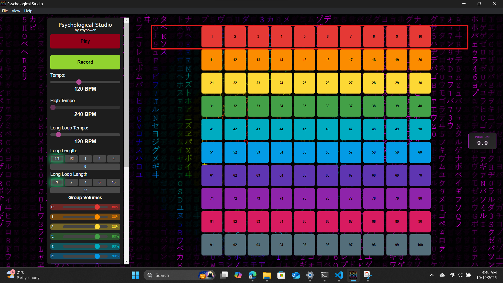Set loop length to 8

[85, 166]
